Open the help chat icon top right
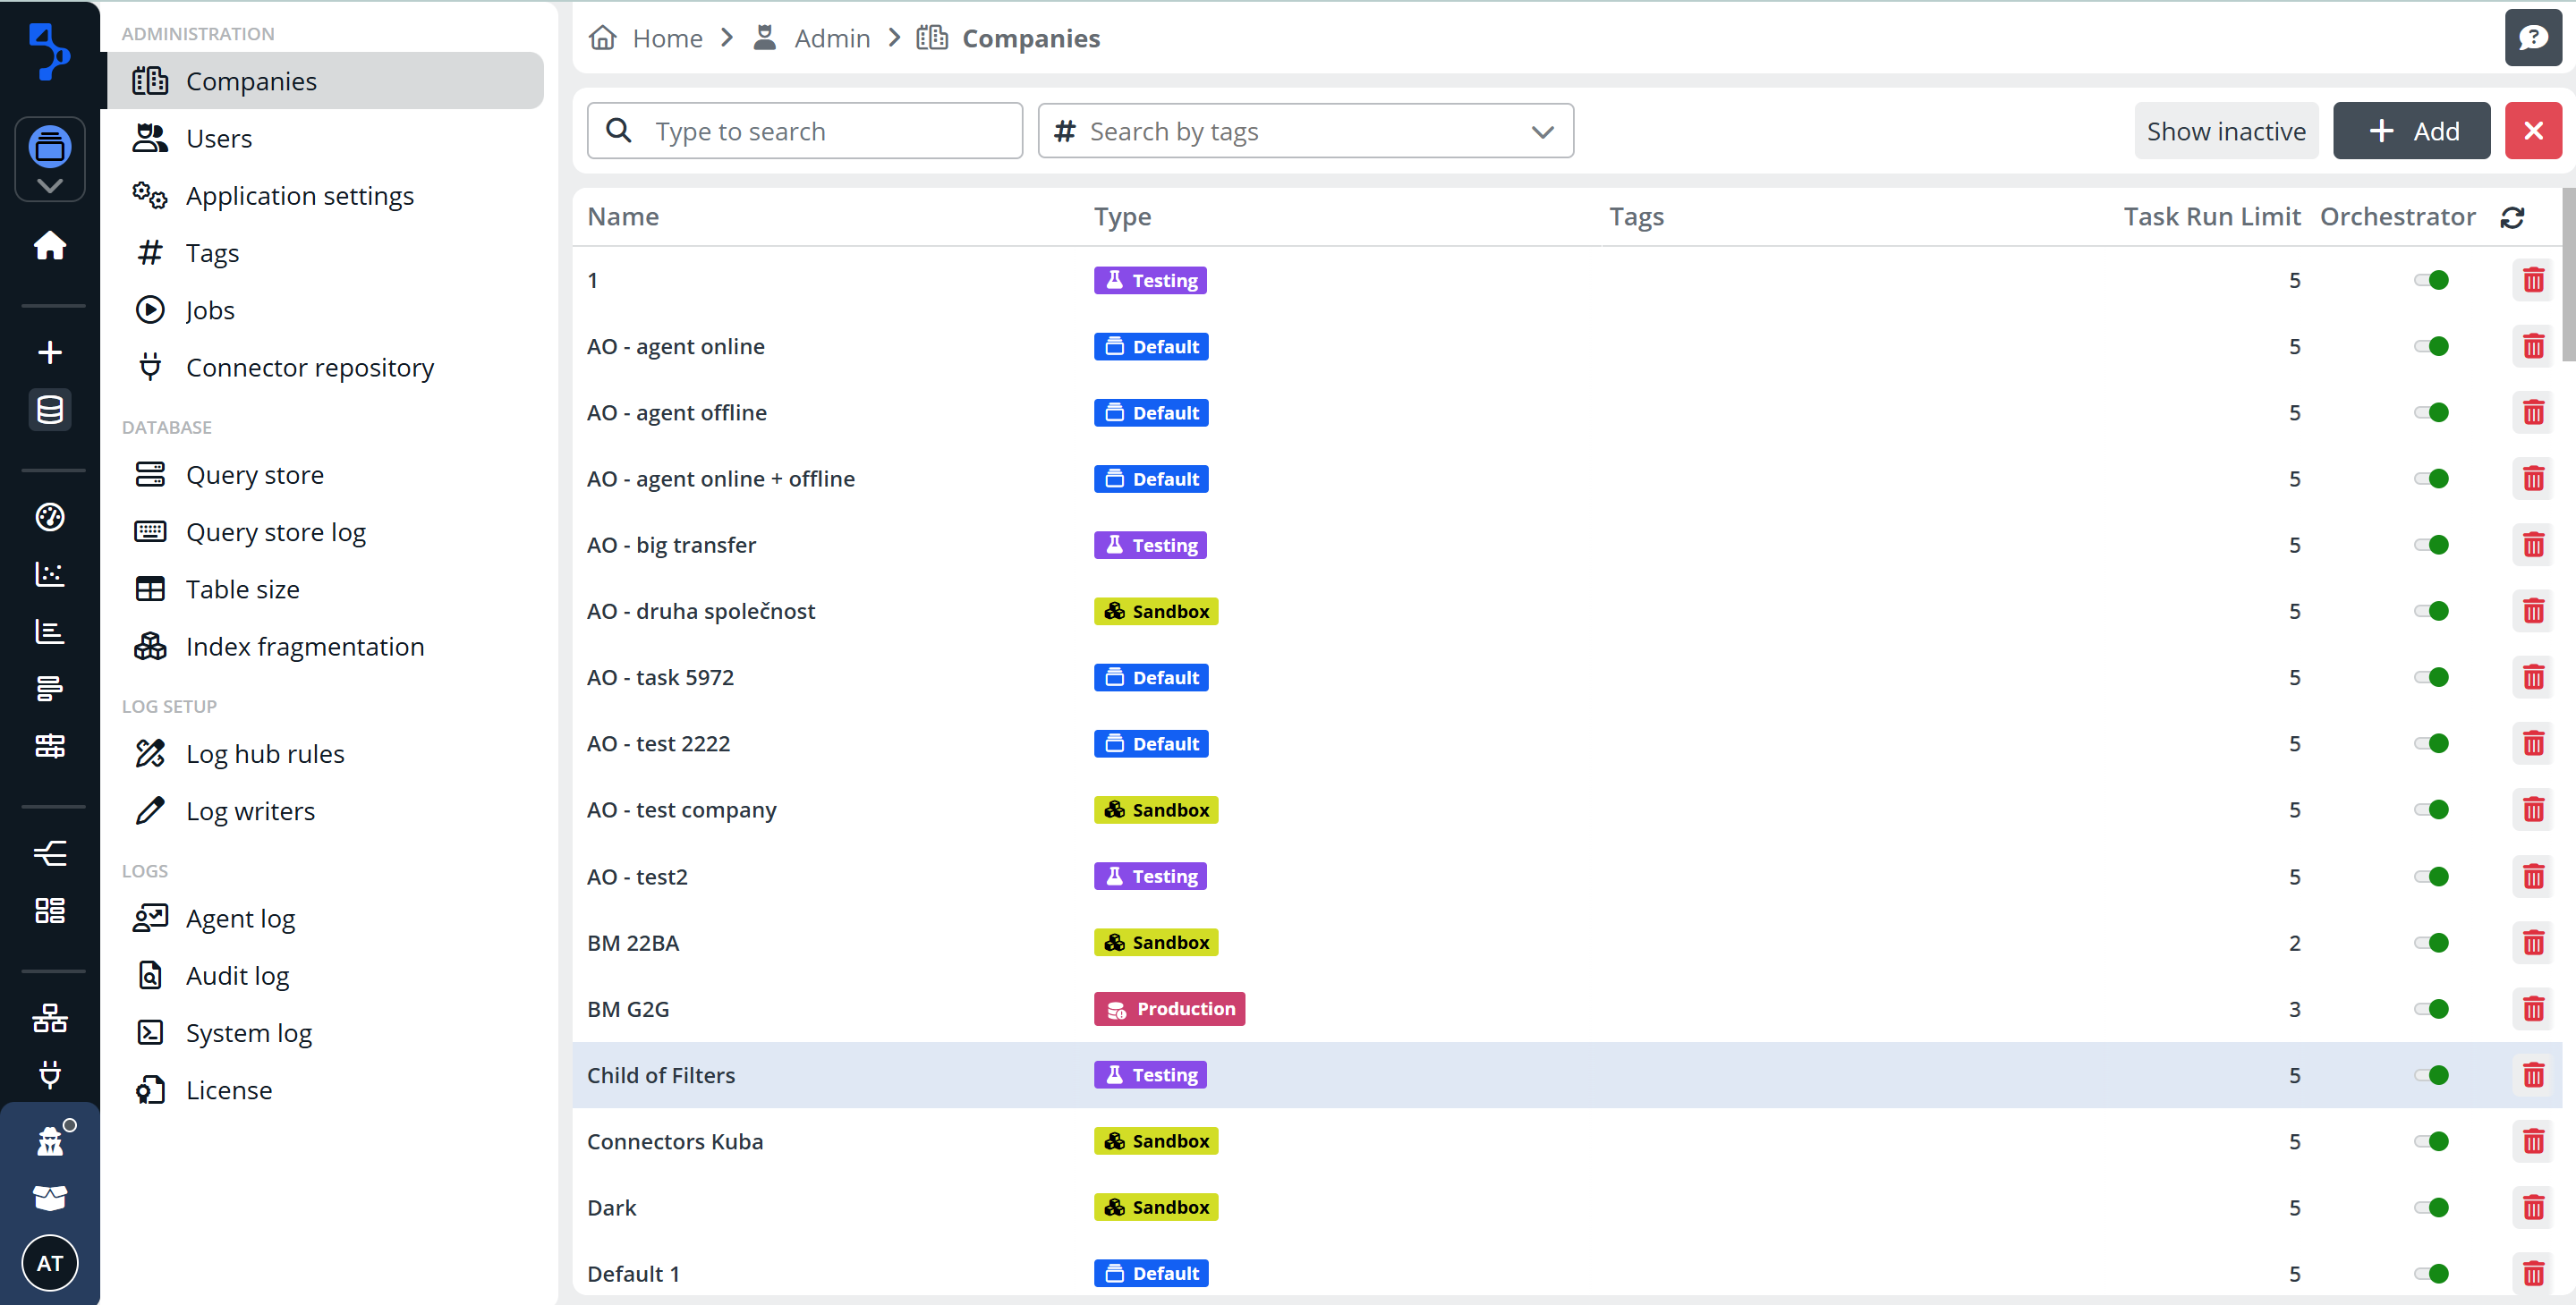 2532,38
